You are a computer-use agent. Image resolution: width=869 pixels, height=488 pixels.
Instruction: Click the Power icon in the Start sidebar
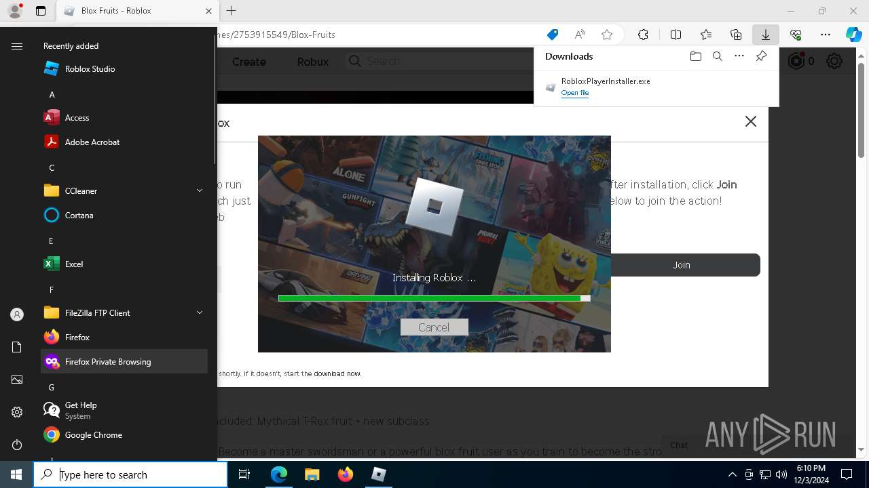[x=17, y=445]
